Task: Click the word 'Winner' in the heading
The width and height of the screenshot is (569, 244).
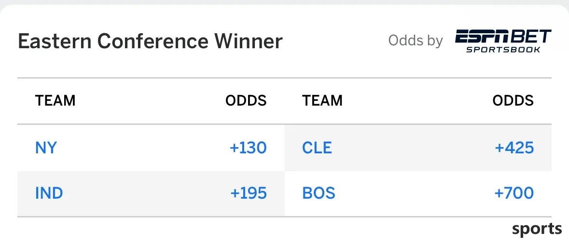Action: (x=248, y=41)
